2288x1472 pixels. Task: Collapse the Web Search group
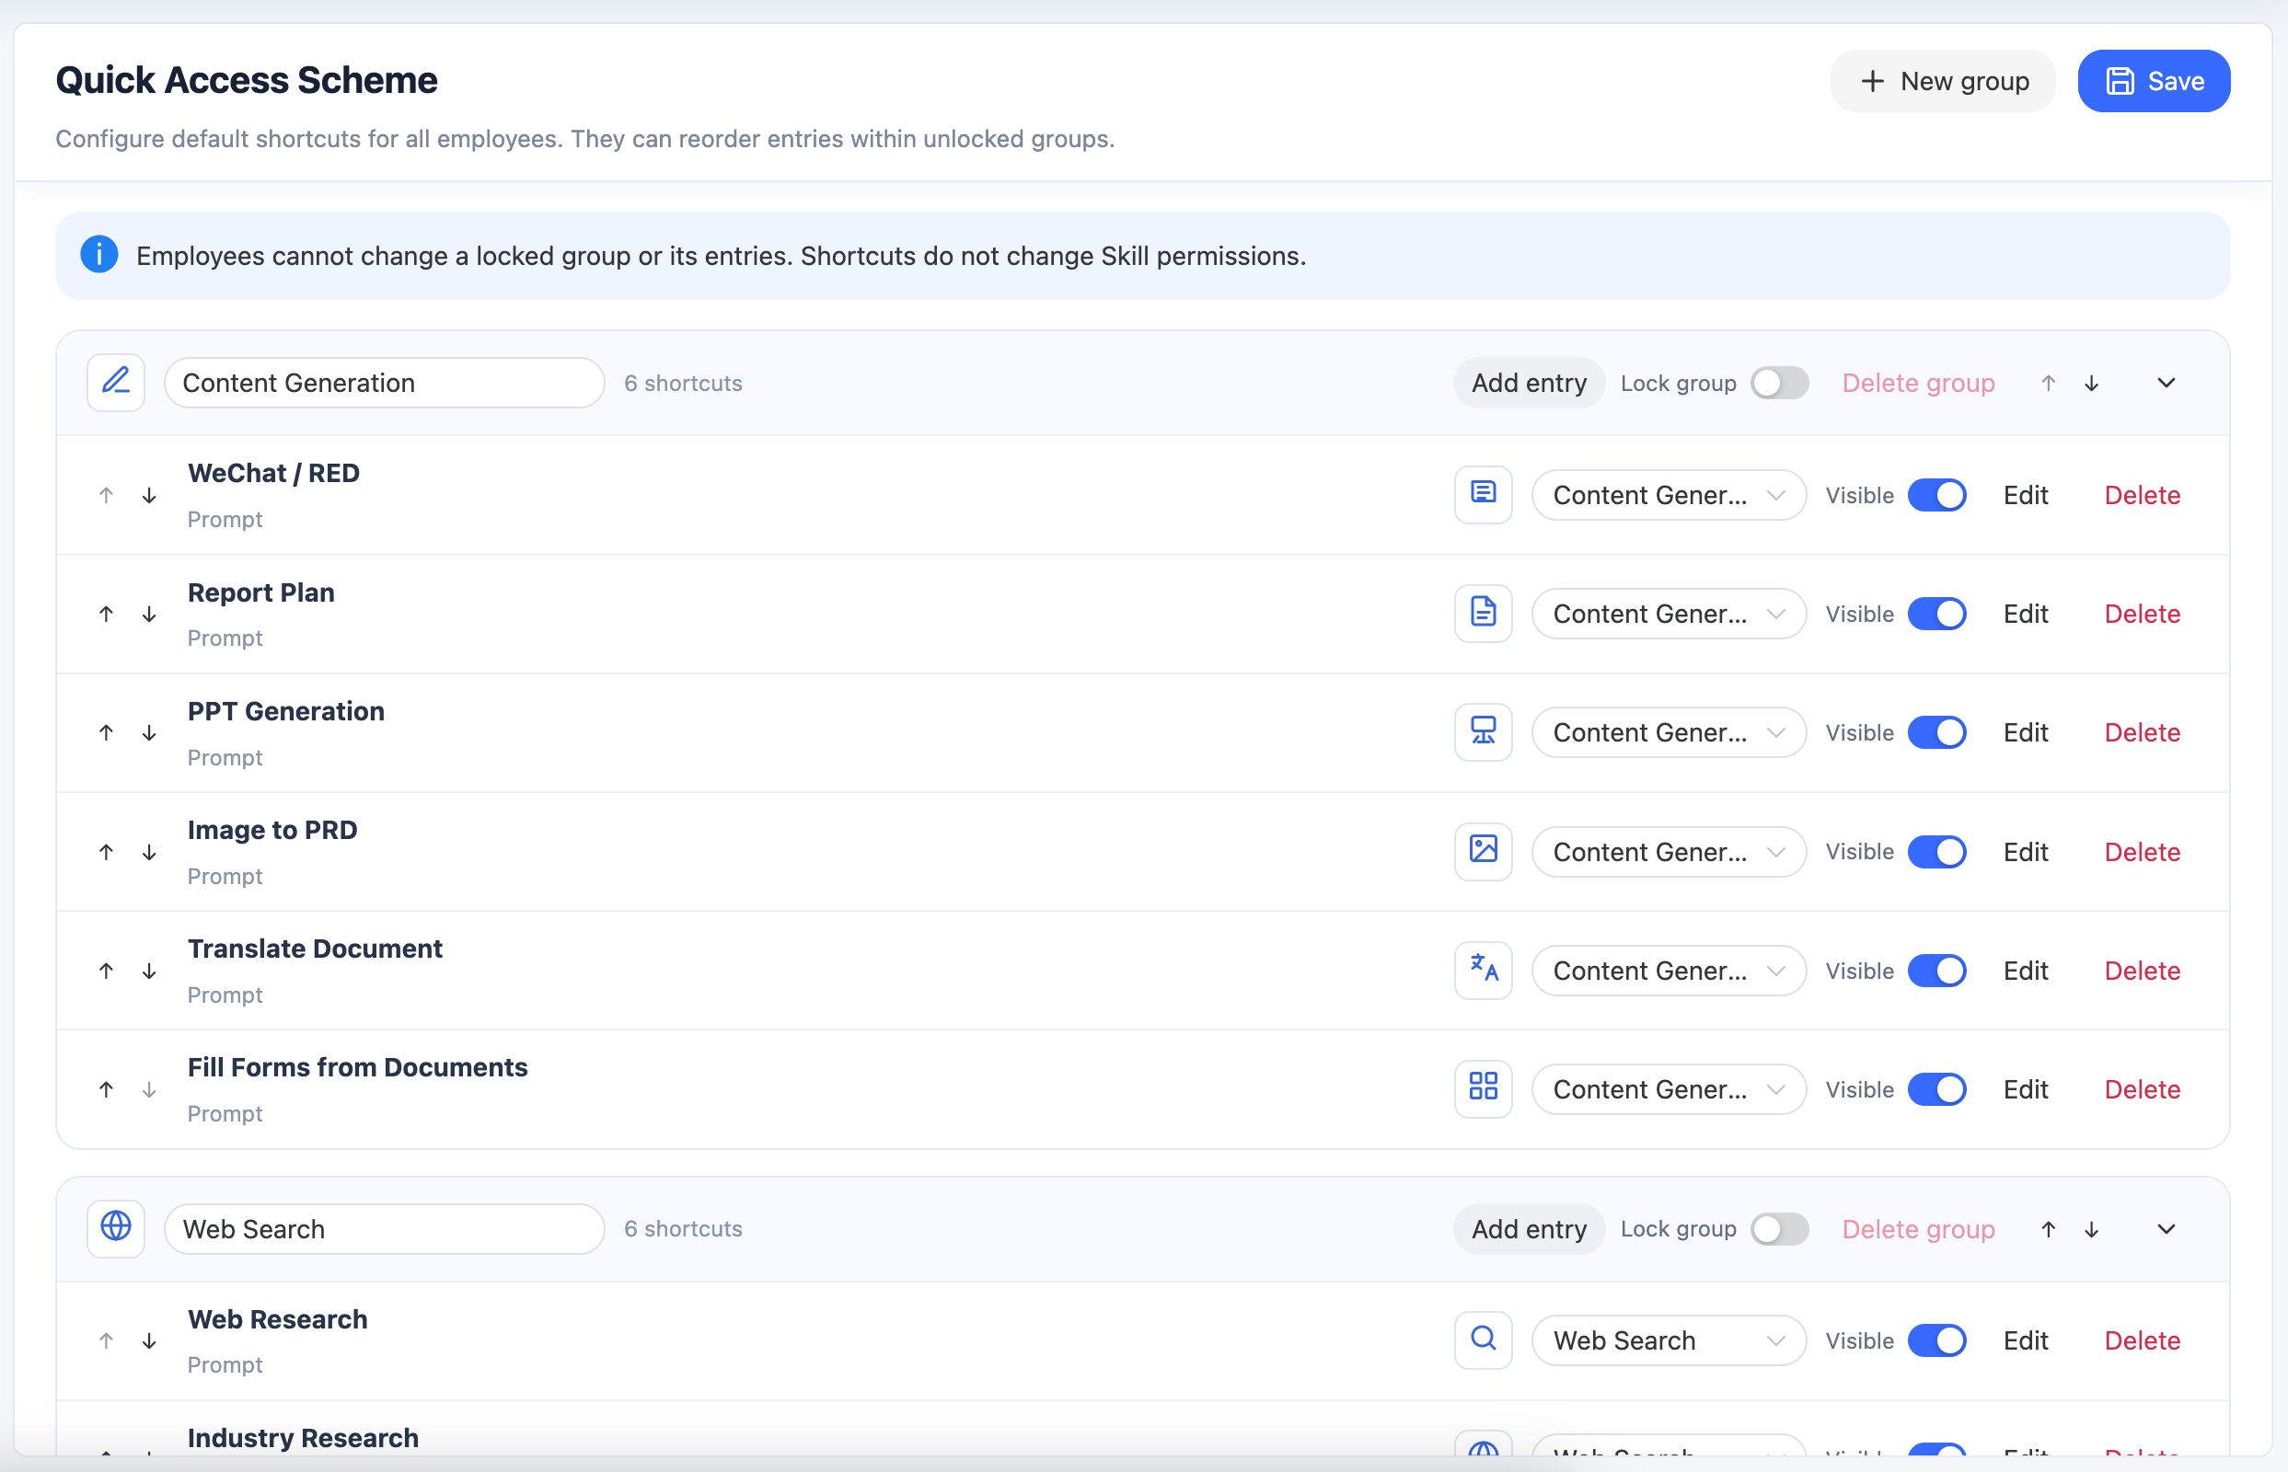click(2167, 1229)
